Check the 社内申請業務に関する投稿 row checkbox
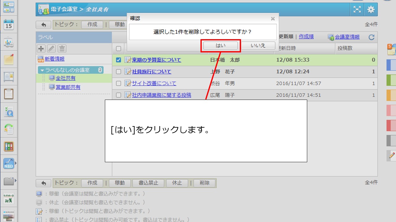Viewport: 396px width, 222px height. pos(118,95)
